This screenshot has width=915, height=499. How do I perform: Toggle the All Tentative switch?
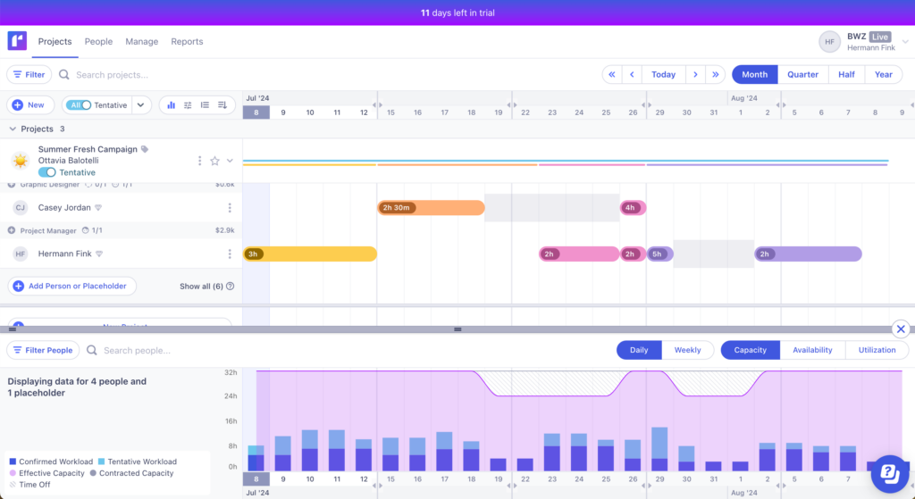click(x=79, y=105)
